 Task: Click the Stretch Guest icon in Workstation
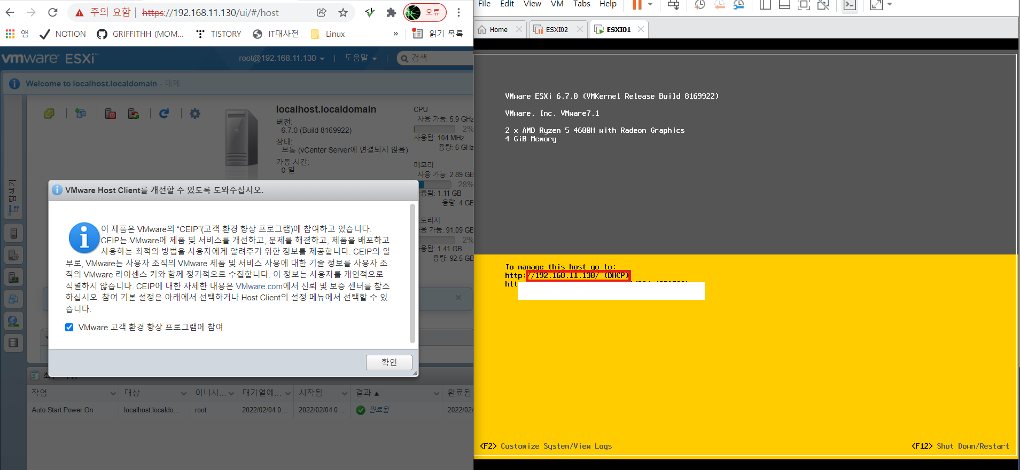click(876, 5)
